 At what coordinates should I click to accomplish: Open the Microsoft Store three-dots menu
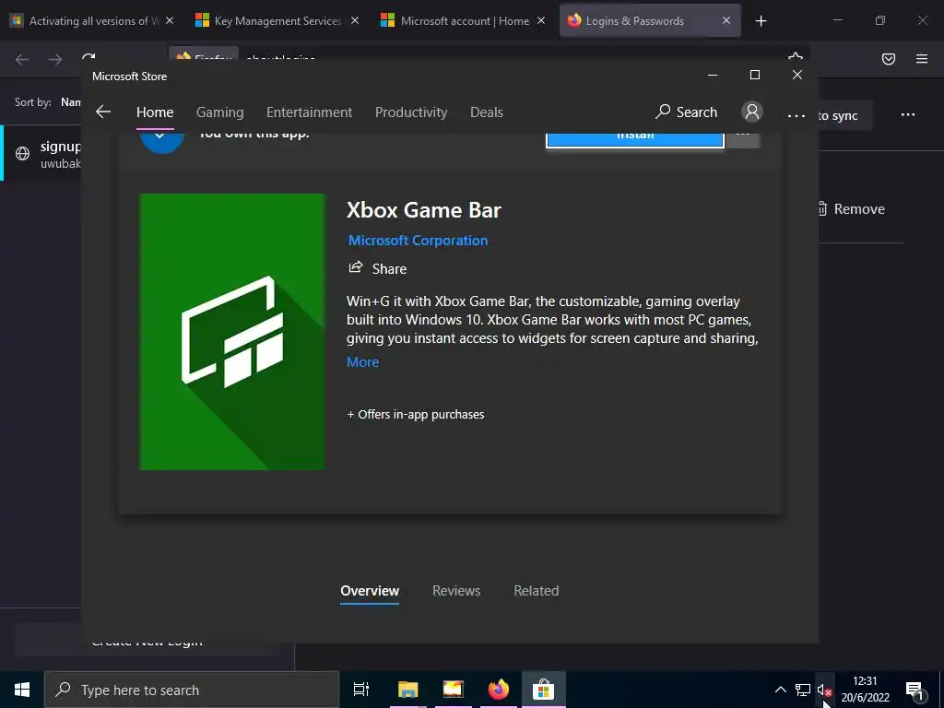pos(796,115)
